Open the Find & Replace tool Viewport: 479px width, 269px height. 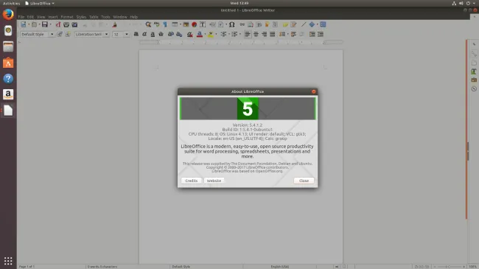tap(148, 24)
